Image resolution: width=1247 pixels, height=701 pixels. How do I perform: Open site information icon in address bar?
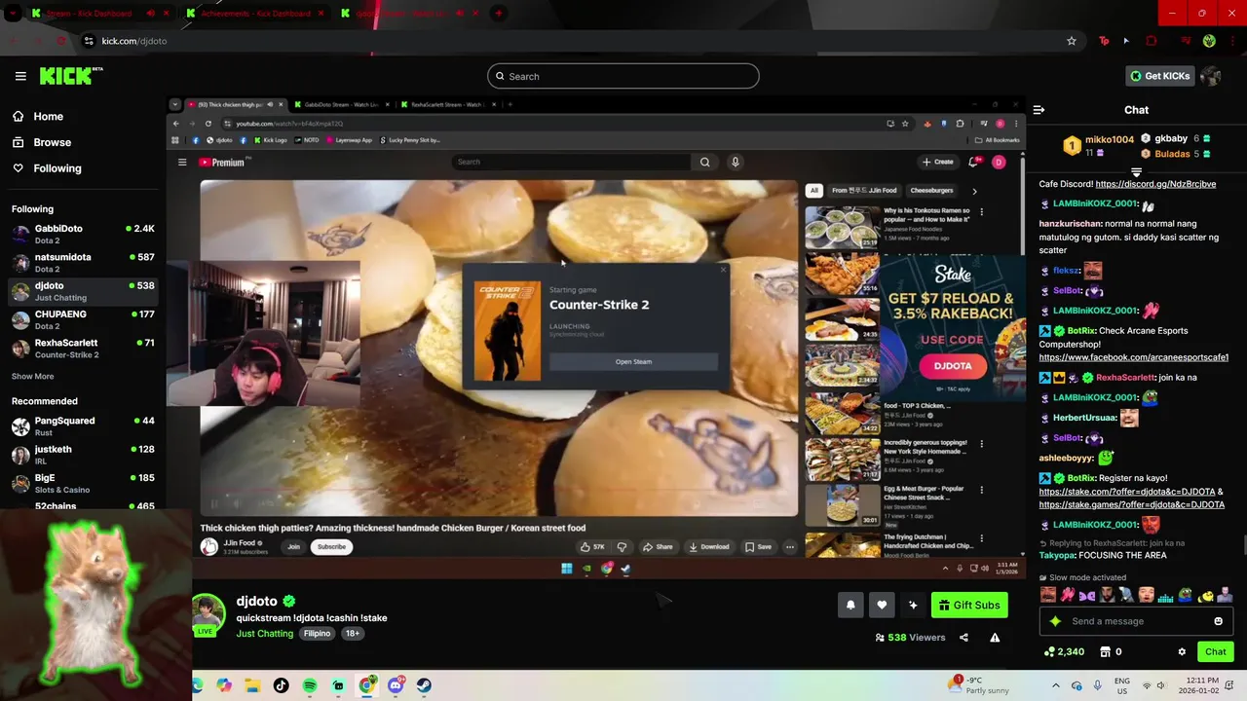click(x=89, y=41)
